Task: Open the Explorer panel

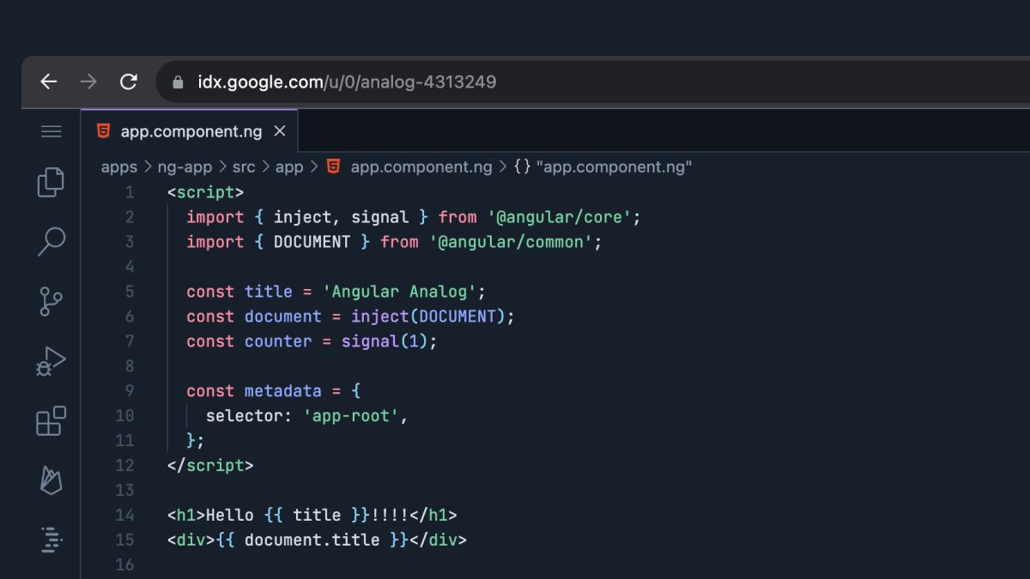Action: [51, 183]
